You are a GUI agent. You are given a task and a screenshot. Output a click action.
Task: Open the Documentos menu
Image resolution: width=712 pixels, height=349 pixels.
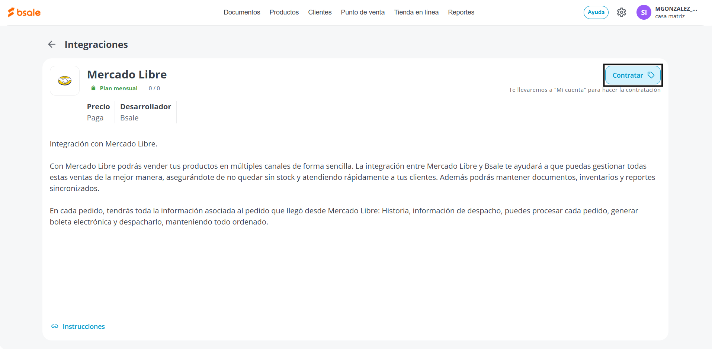242,12
